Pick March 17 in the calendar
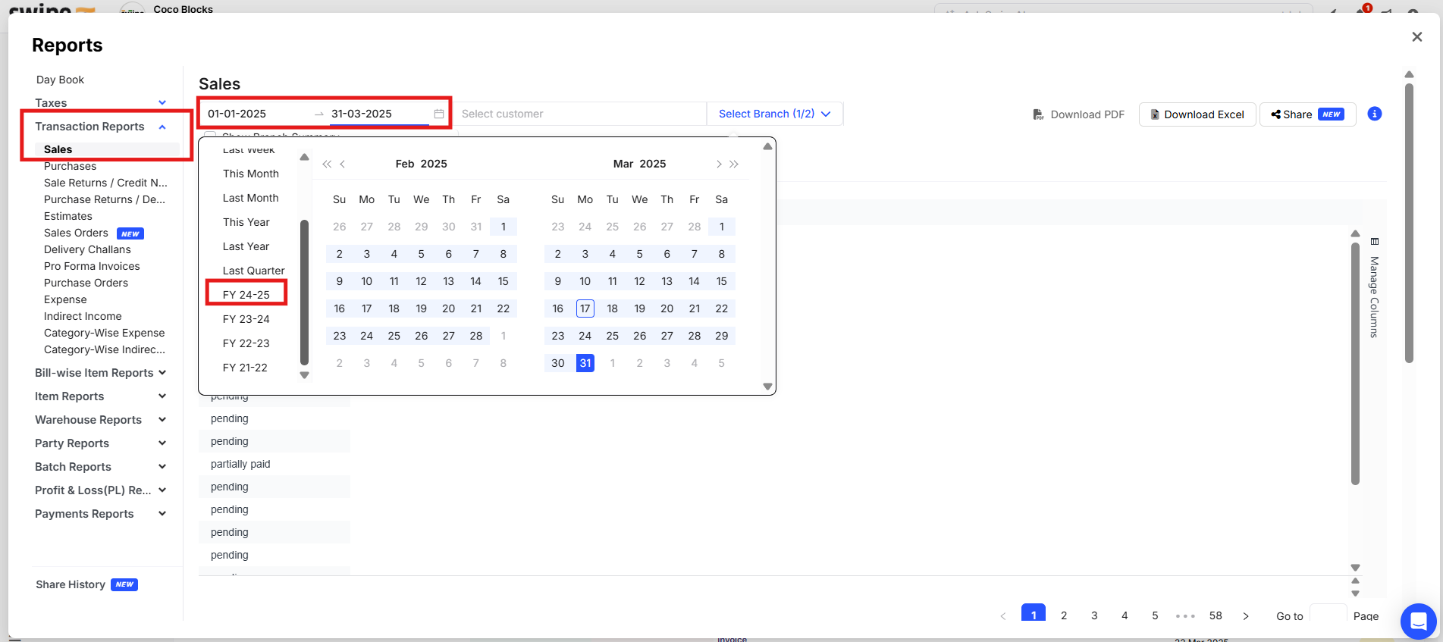The image size is (1443, 642). pyautogui.click(x=585, y=308)
